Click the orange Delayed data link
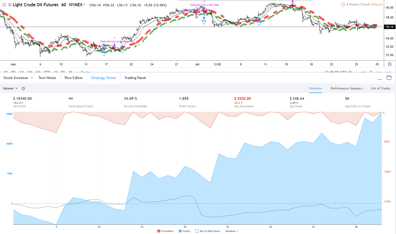The image size is (396, 234). (376, 4)
